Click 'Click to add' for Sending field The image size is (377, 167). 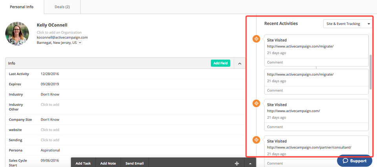(x=50, y=140)
